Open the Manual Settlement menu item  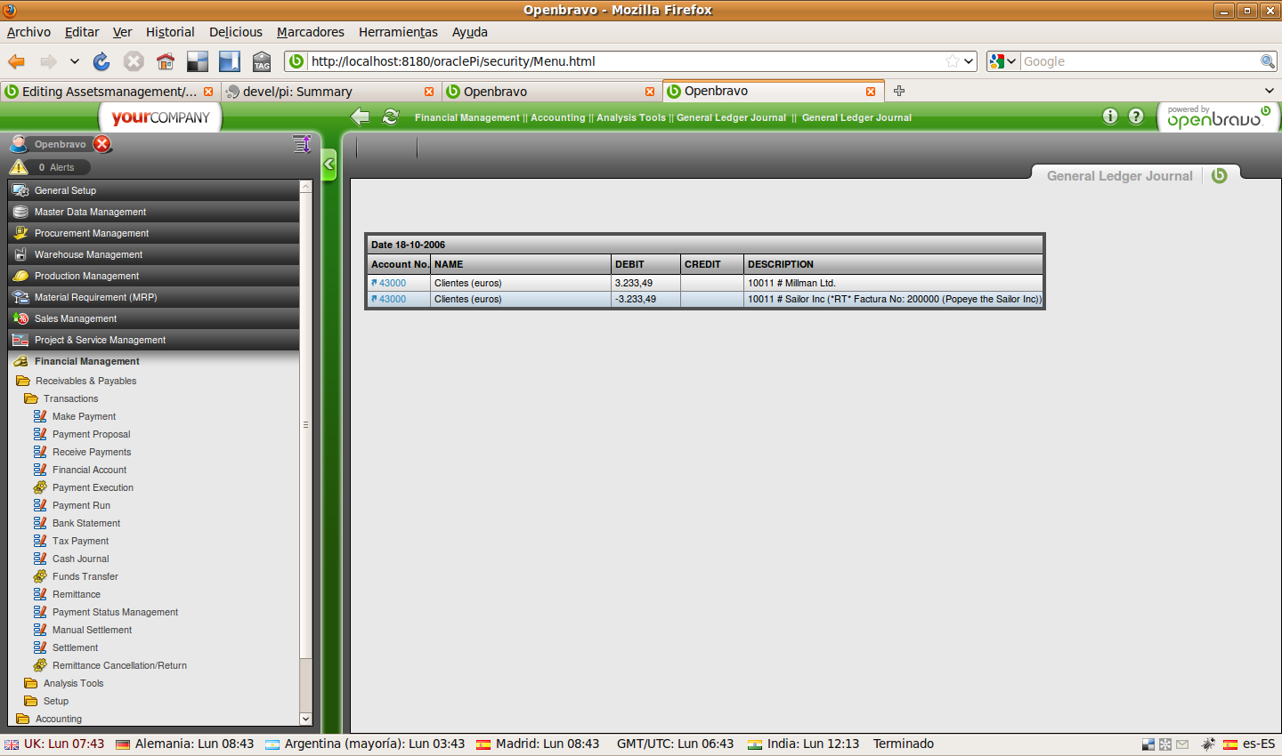tap(92, 630)
